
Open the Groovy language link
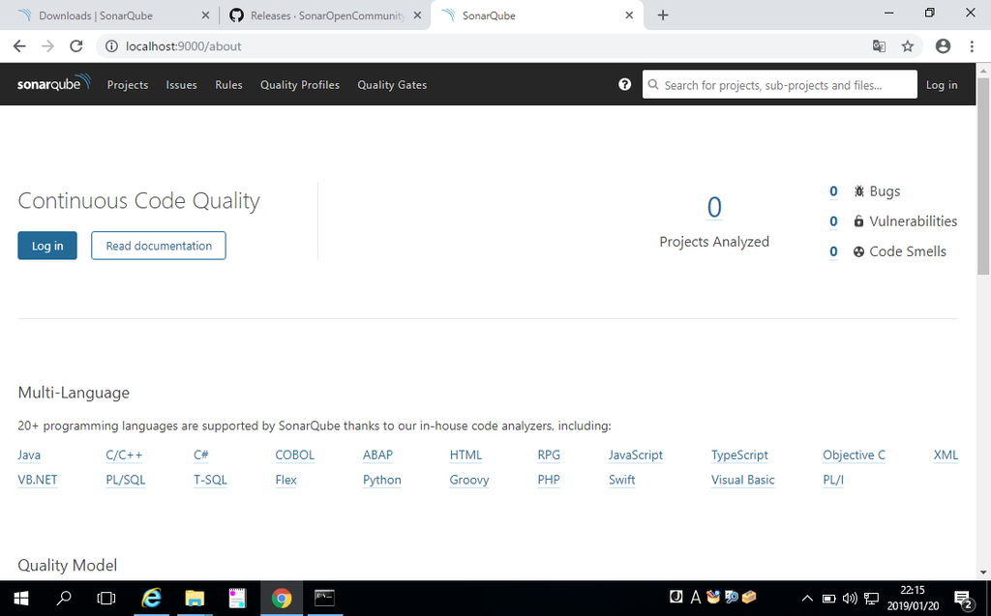point(469,480)
